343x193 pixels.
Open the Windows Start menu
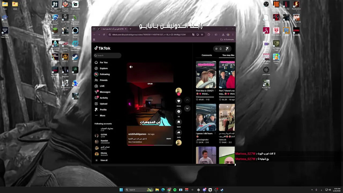[121, 190]
